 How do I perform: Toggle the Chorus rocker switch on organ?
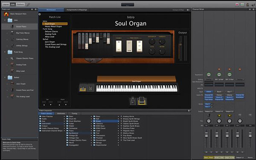click(119, 46)
